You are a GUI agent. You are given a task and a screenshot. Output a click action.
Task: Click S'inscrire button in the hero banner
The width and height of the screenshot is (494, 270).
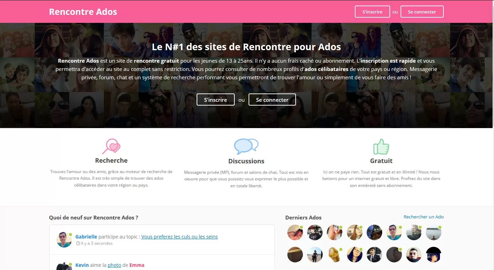pyautogui.click(x=215, y=100)
